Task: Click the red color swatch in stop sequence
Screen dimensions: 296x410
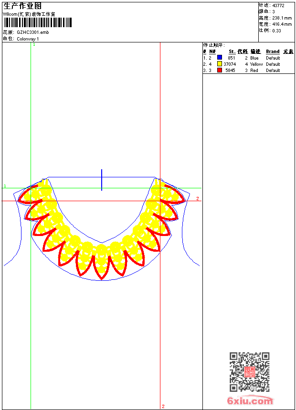Action: click(x=220, y=70)
